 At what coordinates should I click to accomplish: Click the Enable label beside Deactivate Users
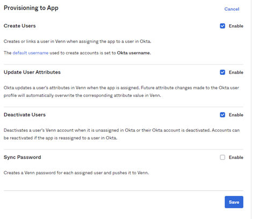(236, 115)
